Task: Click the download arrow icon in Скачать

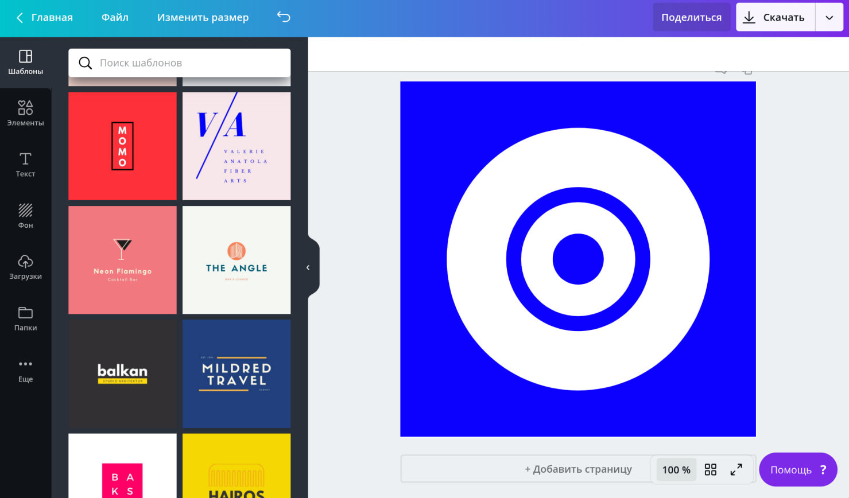Action: click(749, 18)
